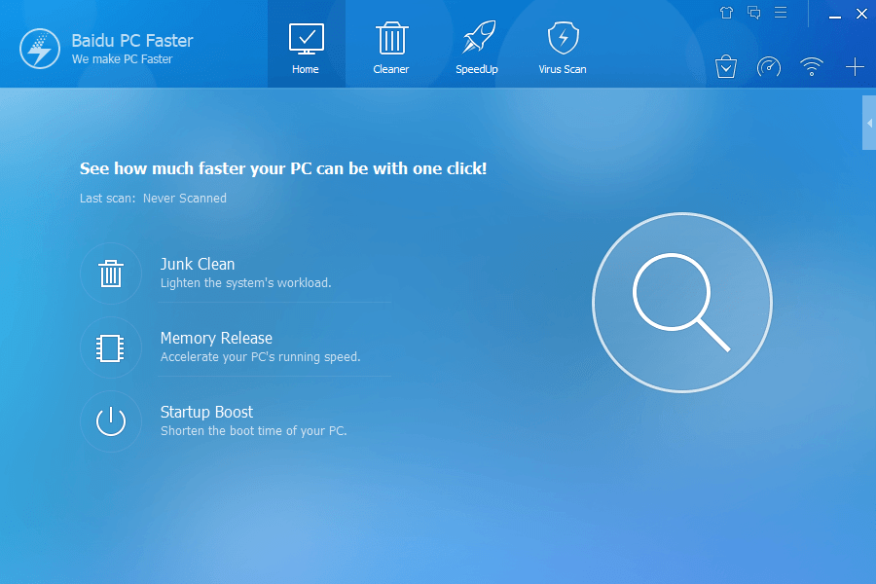Open the skin (shirt) icon
The height and width of the screenshot is (584, 876).
[726, 13]
